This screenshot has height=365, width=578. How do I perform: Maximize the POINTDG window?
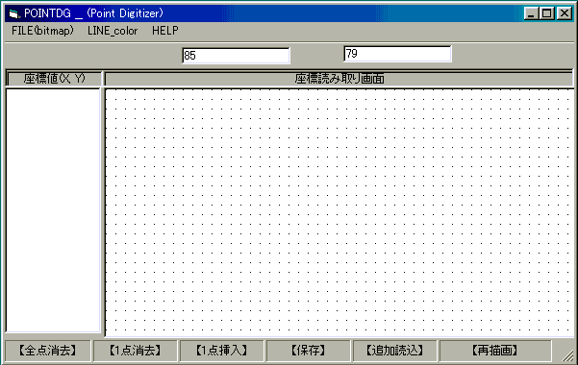pyautogui.click(x=546, y=13)
